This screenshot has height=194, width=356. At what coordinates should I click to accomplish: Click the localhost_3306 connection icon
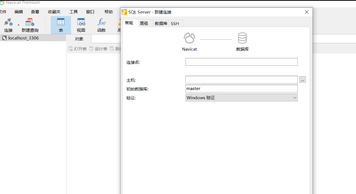4,38
